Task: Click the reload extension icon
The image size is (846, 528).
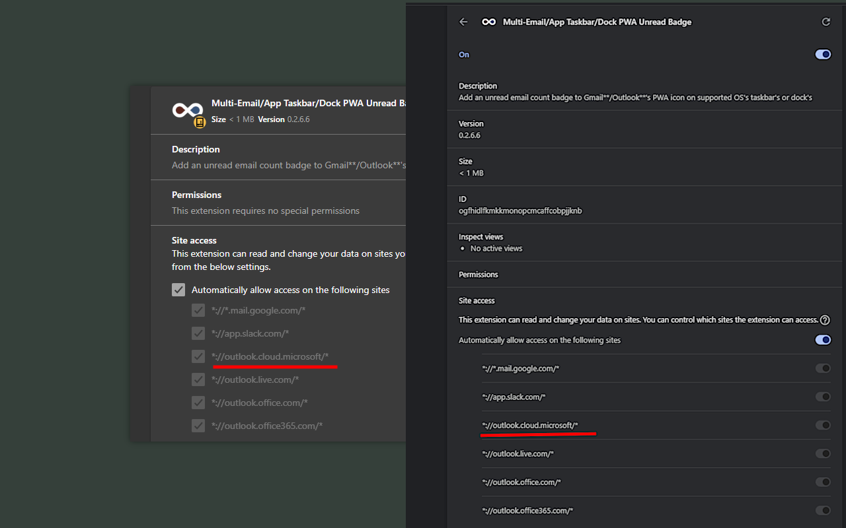Action: pyautogui.click(x=826, y=22)
